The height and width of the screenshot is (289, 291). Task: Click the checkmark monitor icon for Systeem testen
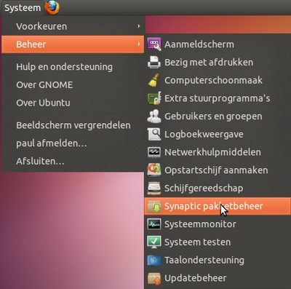(154, 242)
